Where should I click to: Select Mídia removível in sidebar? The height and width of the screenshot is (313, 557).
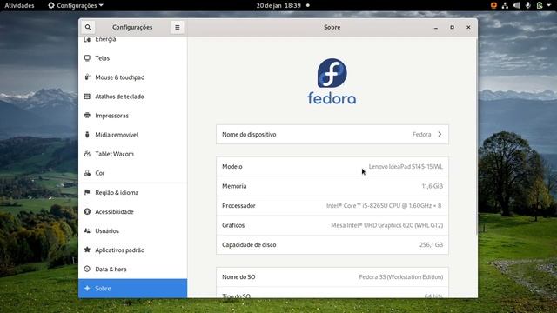click(132, 135)
